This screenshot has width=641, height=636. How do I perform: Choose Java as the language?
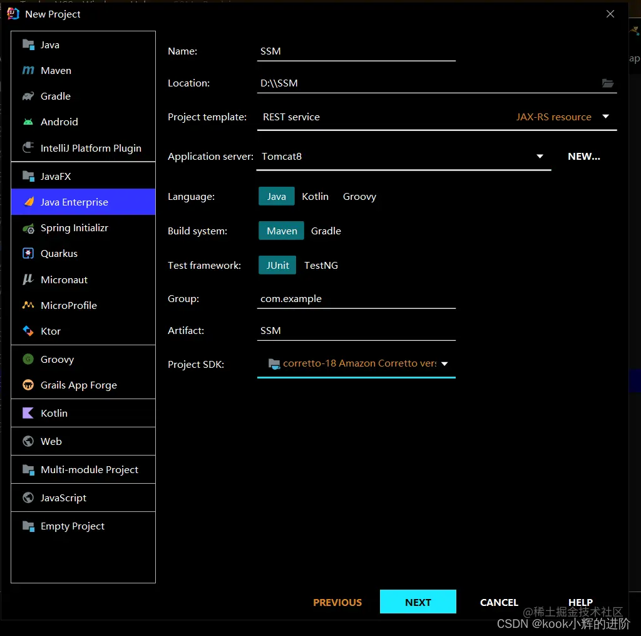pyautogui.click(x=276, y=197)
